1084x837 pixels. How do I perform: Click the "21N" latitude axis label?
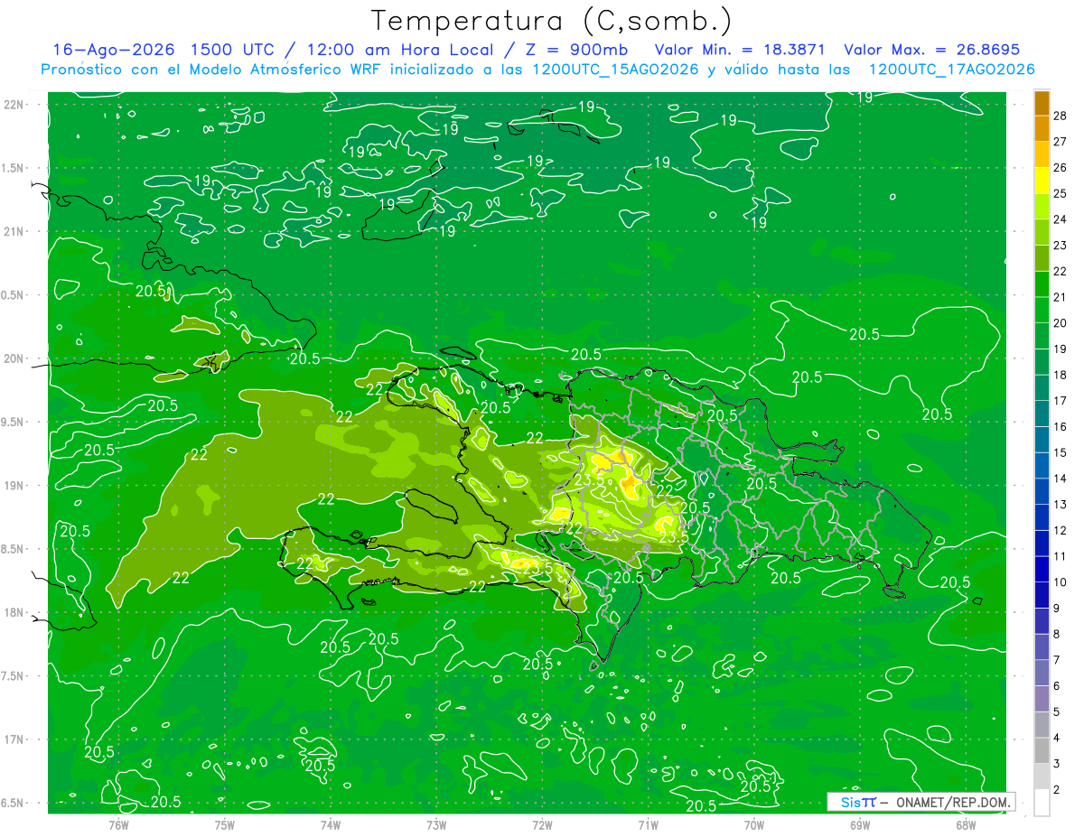coord(14,231)
